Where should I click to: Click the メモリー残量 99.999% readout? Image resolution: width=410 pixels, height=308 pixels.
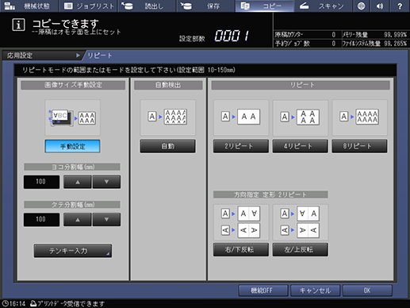(375, 35)
